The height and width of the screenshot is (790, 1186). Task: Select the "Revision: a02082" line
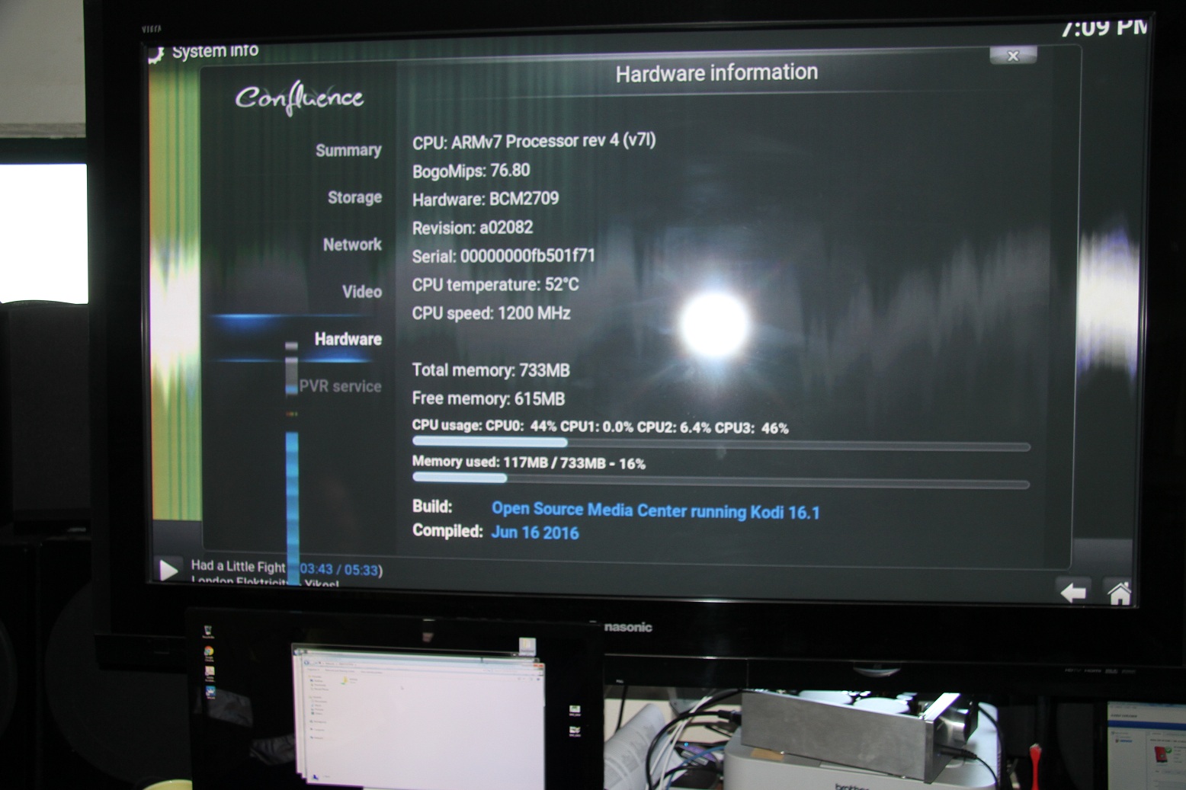click(473, 228)
